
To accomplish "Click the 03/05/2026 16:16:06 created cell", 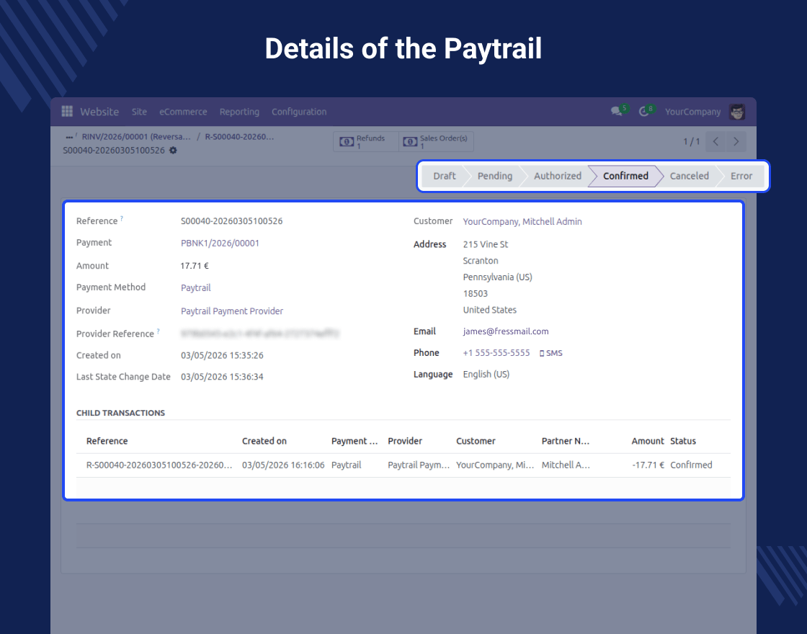I will 283,465.
